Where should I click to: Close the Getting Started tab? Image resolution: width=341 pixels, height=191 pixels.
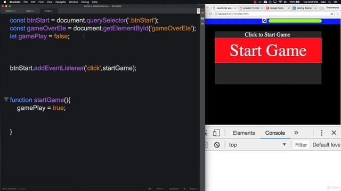315,8
